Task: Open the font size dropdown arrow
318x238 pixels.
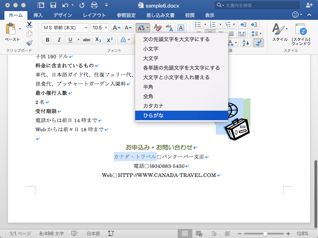Action: pos(106,28)
